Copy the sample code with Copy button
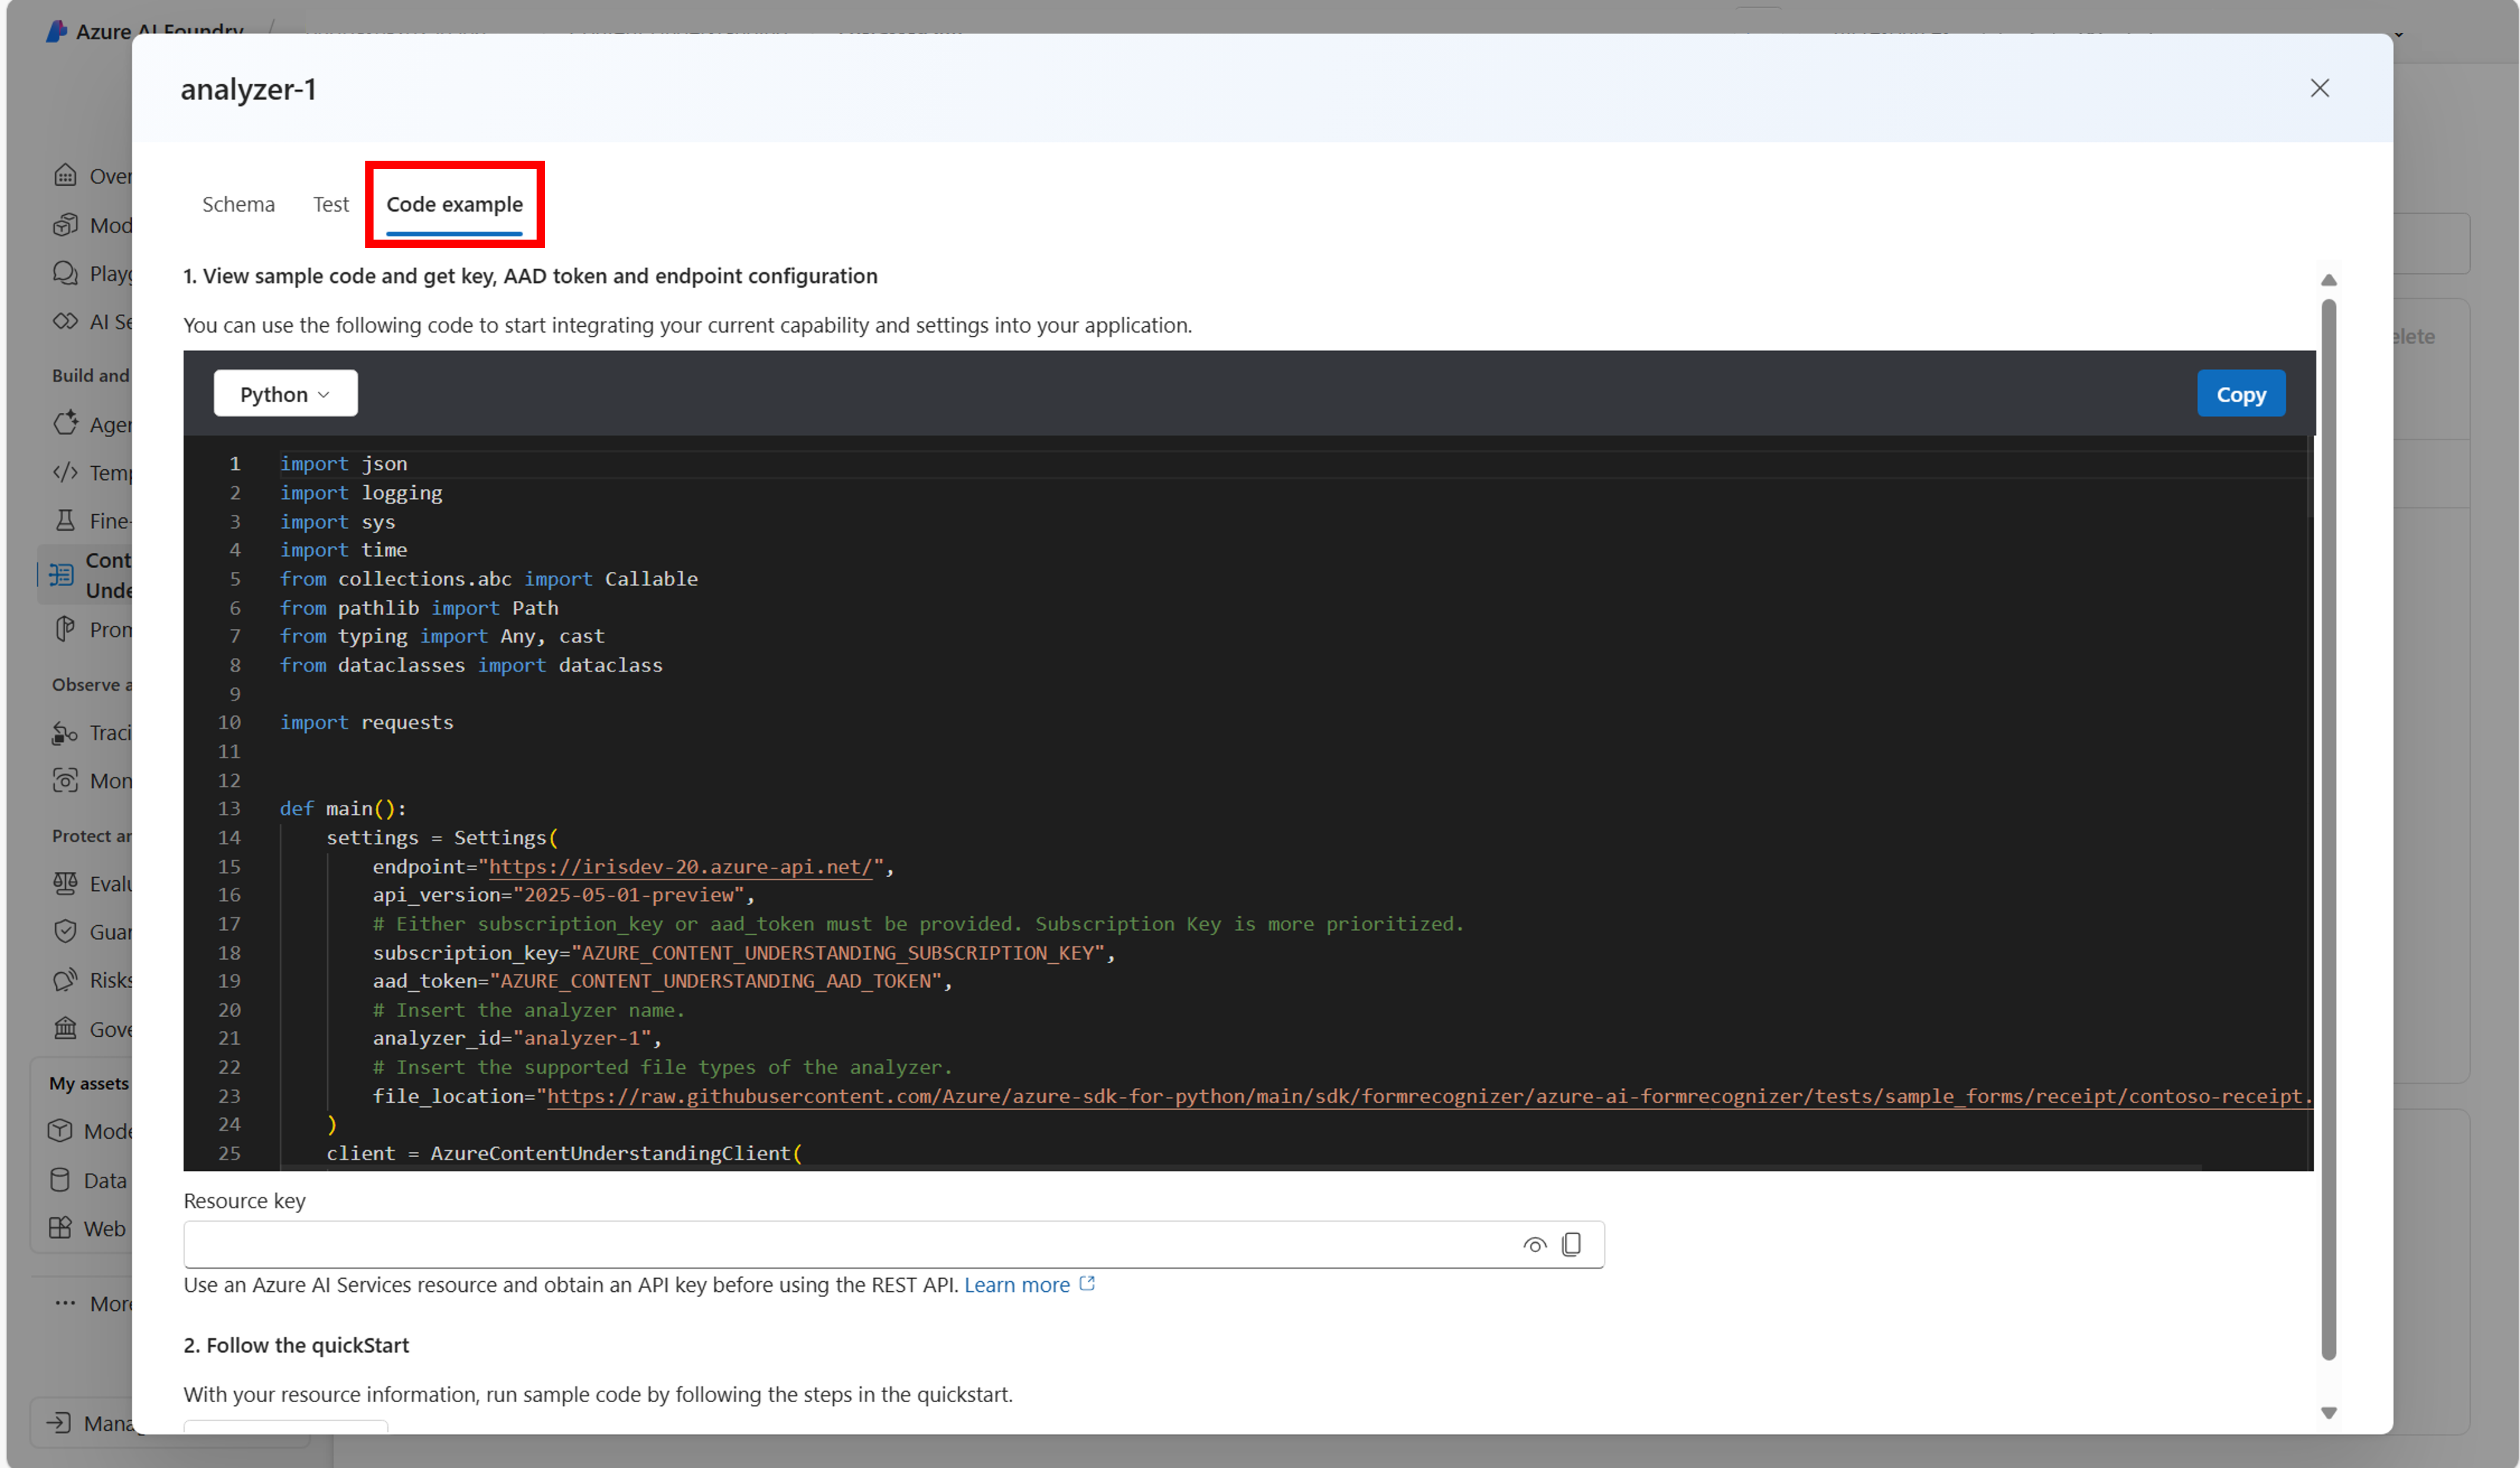Screen dimensions: 2520x1468 2240,394
